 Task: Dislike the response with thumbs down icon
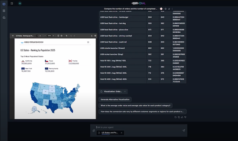185,117
